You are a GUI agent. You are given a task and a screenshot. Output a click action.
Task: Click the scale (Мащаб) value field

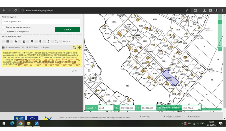click(x=105, y=108)
